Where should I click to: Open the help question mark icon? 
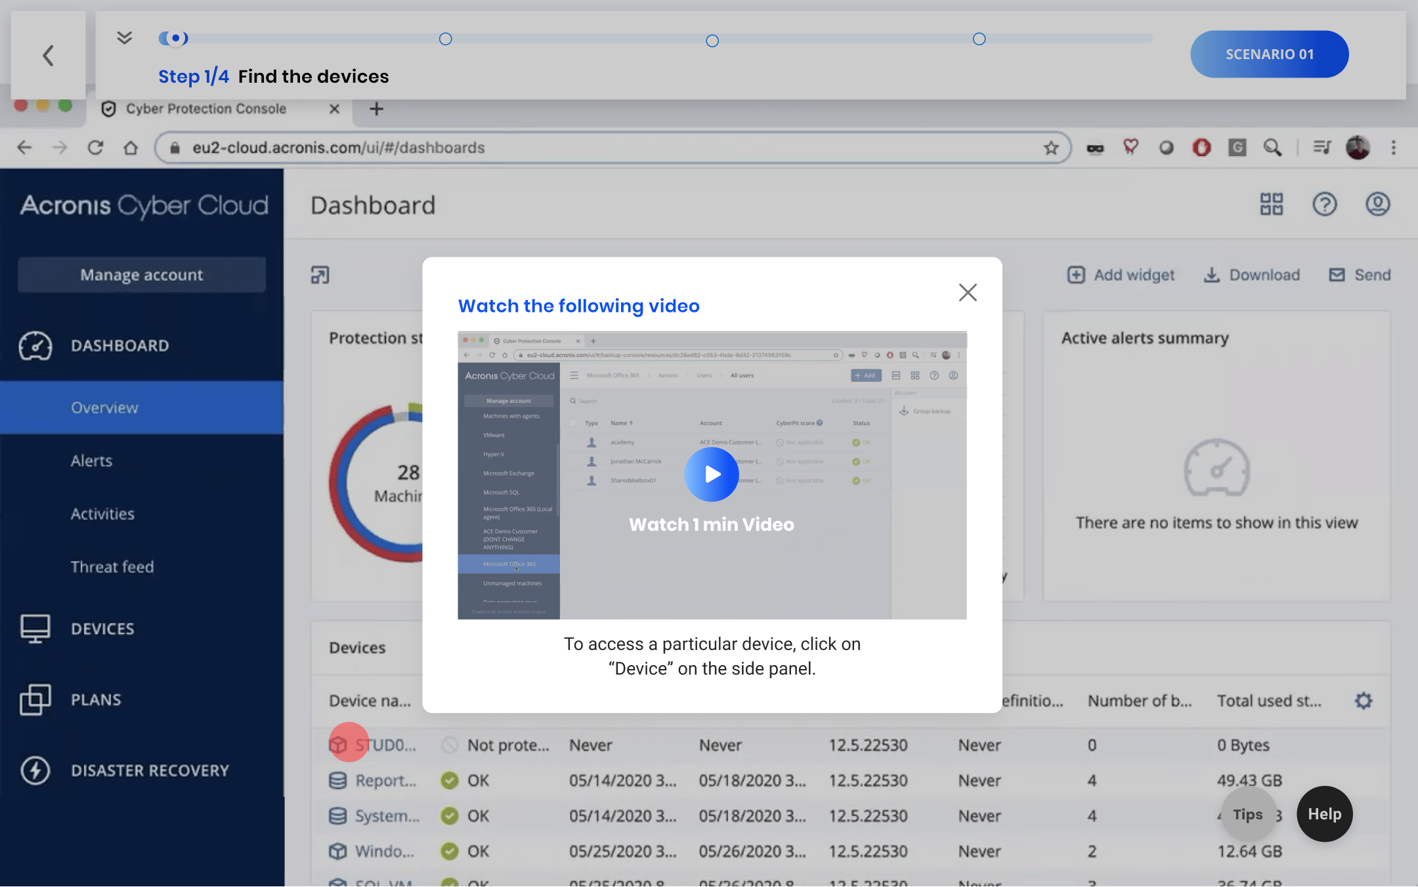(1324, 204)
